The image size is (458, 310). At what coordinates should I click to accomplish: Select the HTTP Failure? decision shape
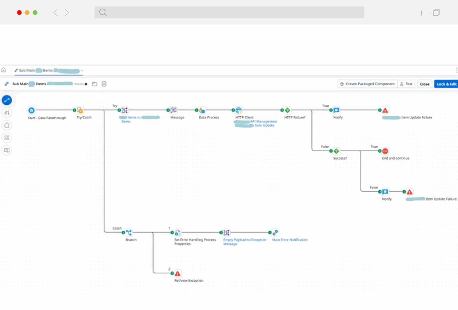pos(287,111)
